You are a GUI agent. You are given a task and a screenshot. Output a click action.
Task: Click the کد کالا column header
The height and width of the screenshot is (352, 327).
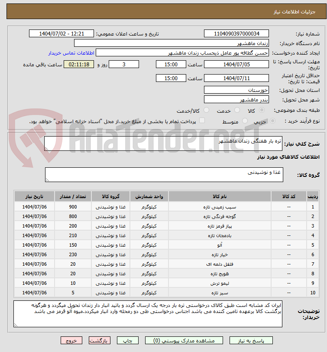[x=289, y=196]
